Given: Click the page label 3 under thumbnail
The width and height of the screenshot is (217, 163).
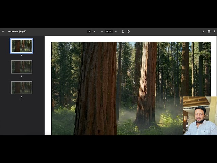Looking at the screenshot, I should point(21,97).
